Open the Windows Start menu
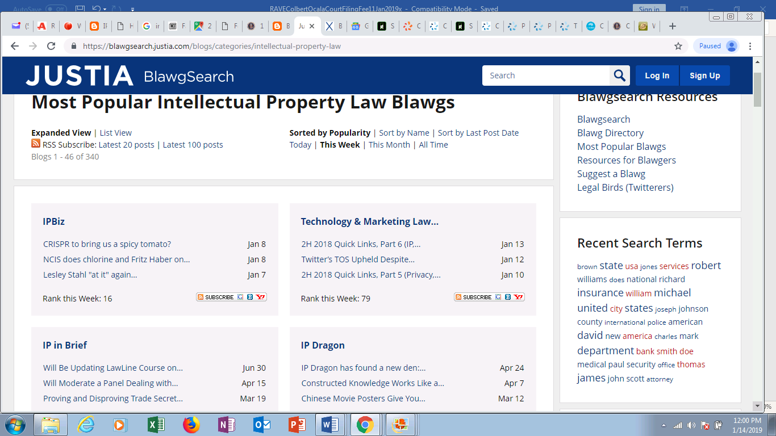Image resolution: width=776 pixels, height=436 pixels. 15,425
